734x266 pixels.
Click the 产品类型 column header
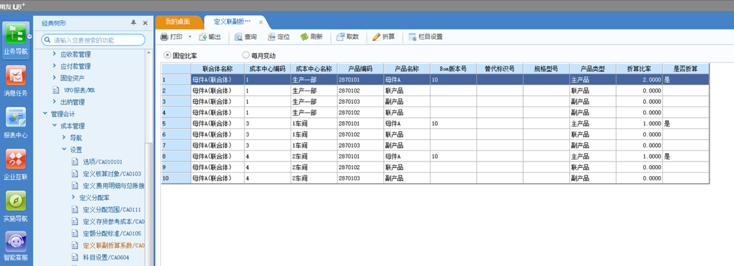tap(593, 69)
